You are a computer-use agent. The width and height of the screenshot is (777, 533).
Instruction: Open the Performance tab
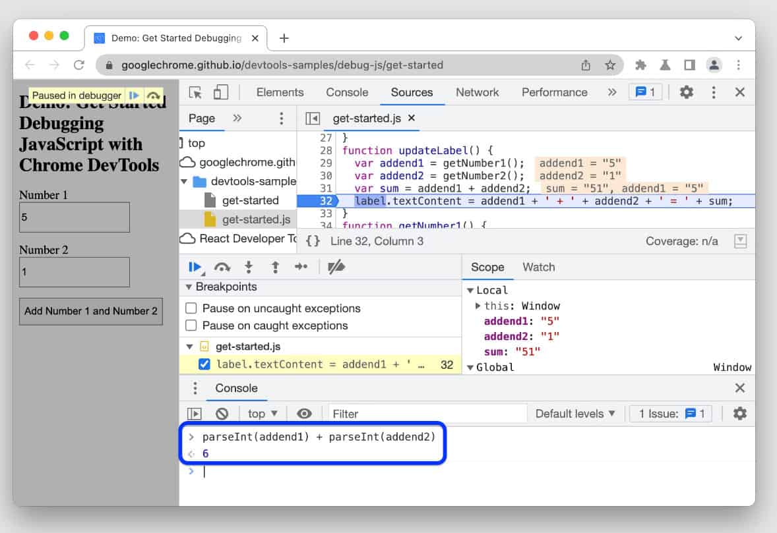click(555, 92)
